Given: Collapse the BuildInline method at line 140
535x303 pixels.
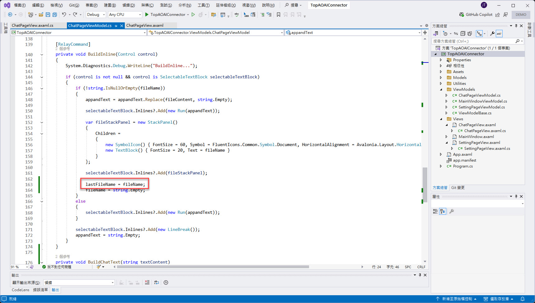Looking at the screenshot, I should 42,55.
